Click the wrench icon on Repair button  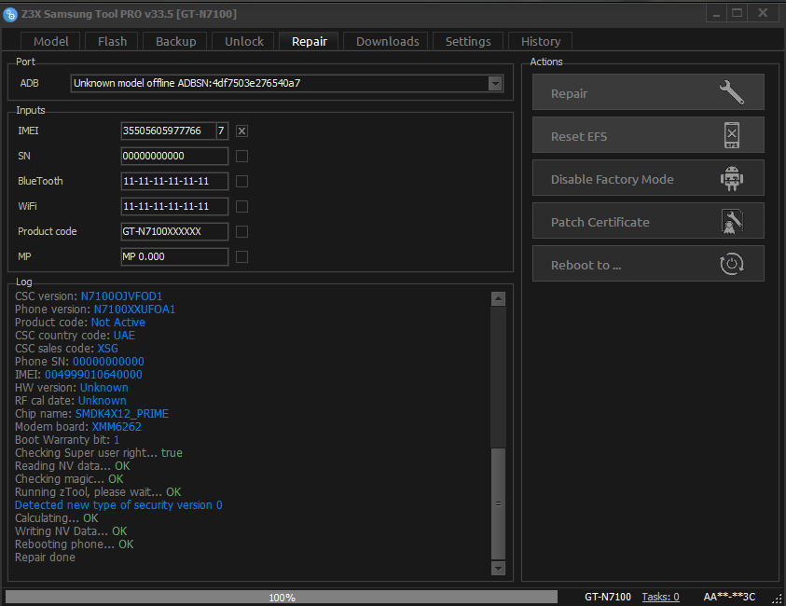(x=731, y=92)
